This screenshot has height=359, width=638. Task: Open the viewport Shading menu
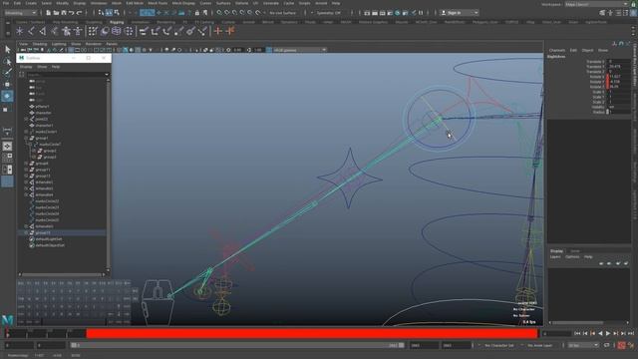pos(40,44)
